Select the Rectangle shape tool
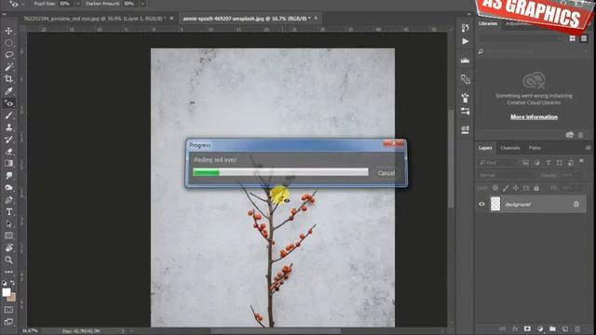The height and width of the screenshot is (335, 596). pos(8,235)
